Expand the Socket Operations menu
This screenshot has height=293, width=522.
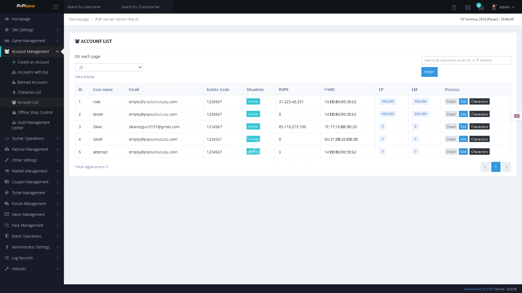[32, 138]
